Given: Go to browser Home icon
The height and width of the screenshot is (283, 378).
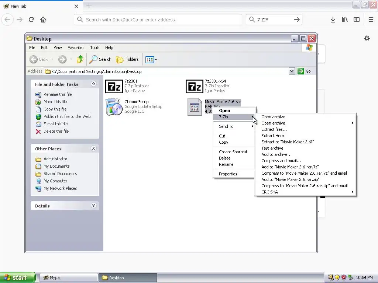Looking at the screenshot, I should click(43, 20).
